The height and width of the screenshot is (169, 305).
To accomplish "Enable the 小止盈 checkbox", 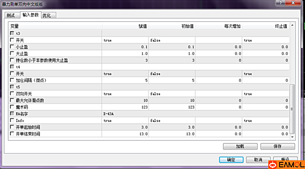I will coord(12,47).
